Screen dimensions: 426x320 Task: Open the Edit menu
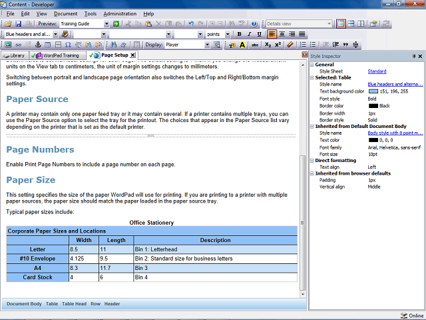click(25, 13)
